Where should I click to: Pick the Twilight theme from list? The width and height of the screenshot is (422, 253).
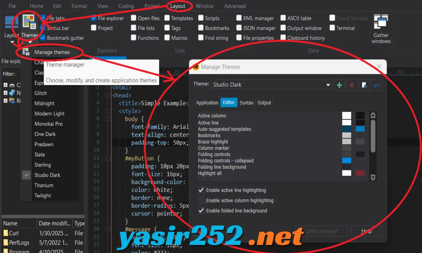point(43,195)
